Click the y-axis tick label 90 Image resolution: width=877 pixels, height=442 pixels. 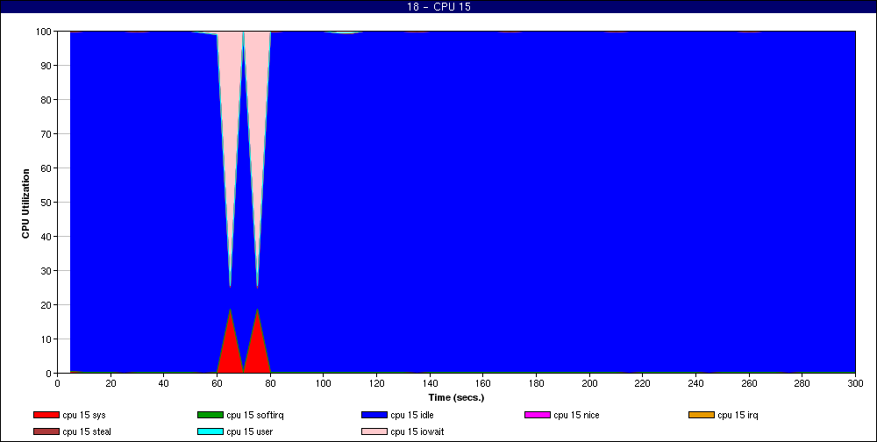coord(46,66)
